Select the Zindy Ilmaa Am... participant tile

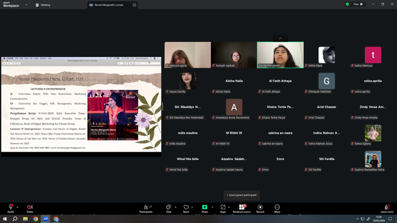point(373,107)
